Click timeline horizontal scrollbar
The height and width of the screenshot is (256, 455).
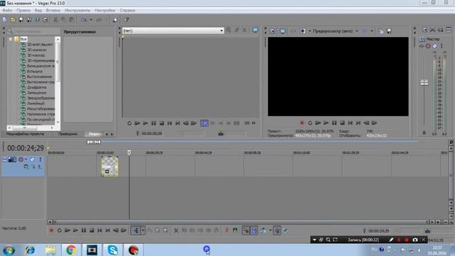point(241,222)
